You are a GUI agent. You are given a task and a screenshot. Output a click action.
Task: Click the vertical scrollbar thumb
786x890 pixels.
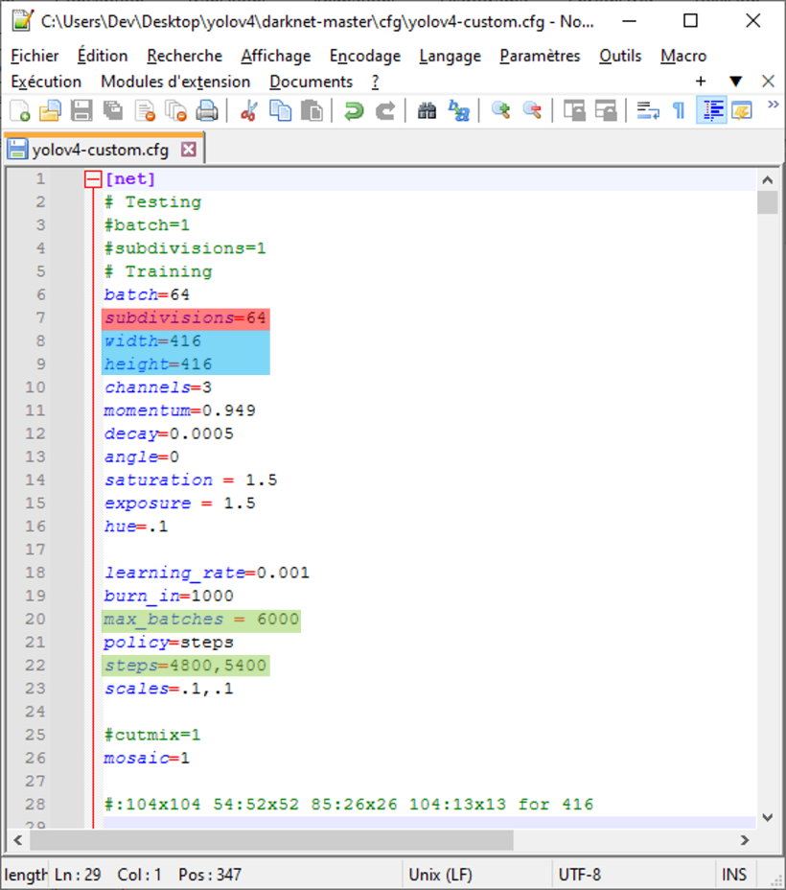pos(767,202)
